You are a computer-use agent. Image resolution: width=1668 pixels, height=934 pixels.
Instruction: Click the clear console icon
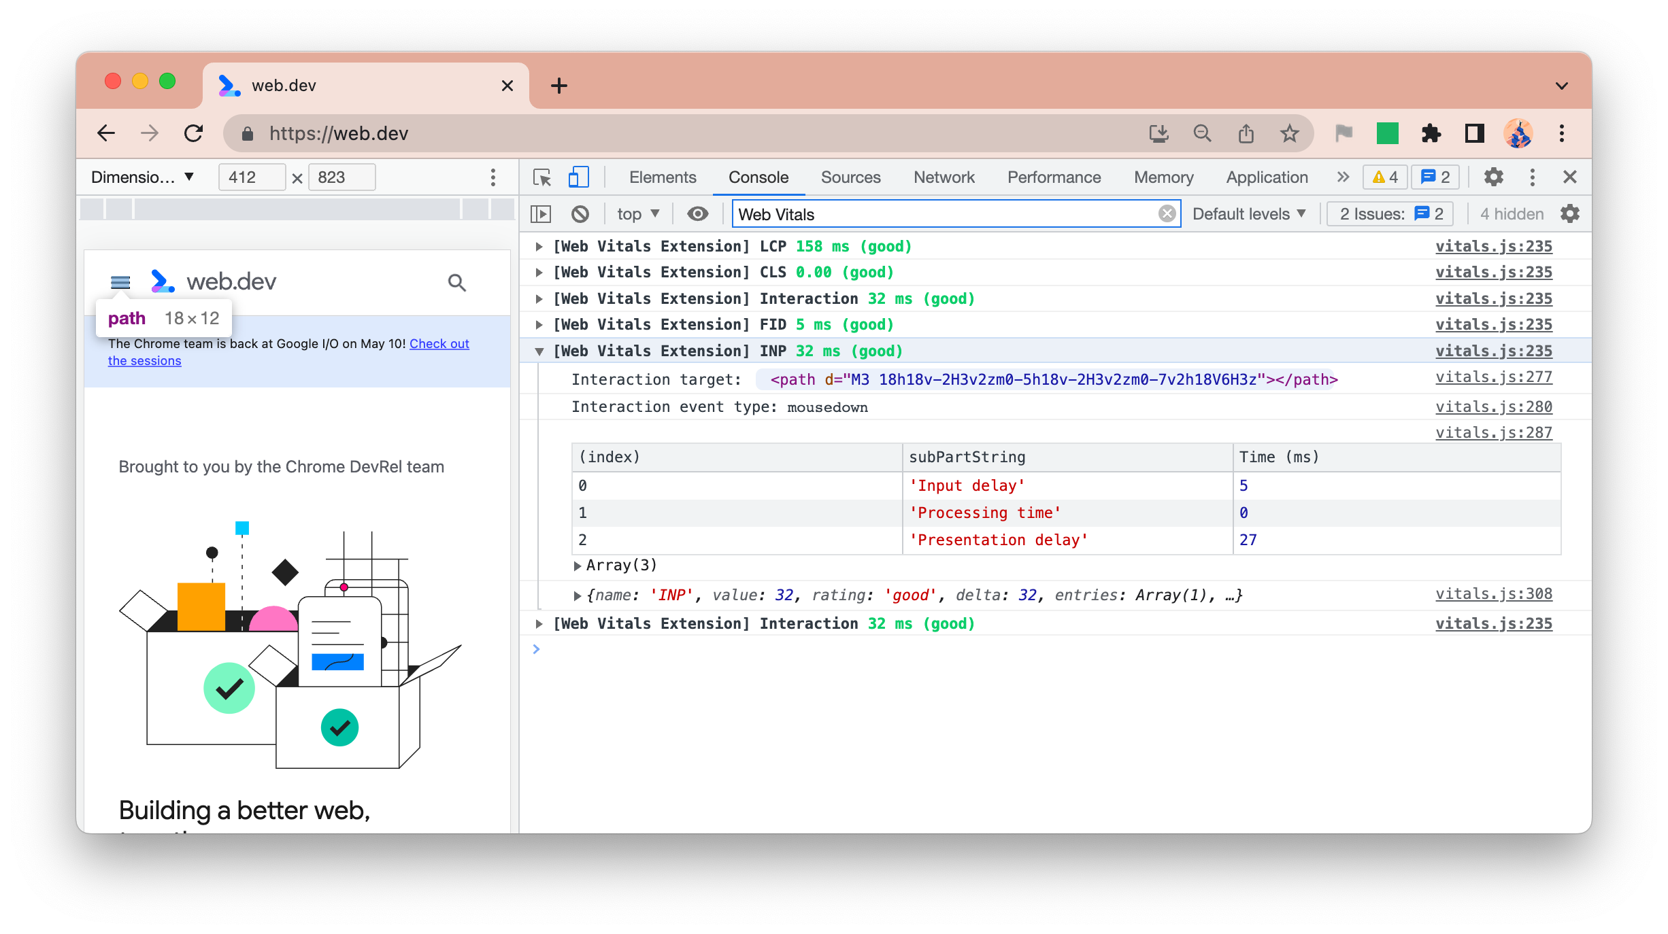pyautogui.click(x=582, y=214)
